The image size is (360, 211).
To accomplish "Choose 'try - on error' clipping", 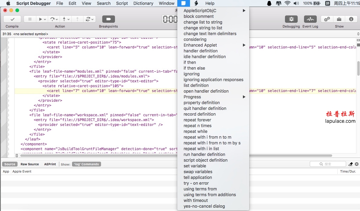I will [x=213, y=183].
